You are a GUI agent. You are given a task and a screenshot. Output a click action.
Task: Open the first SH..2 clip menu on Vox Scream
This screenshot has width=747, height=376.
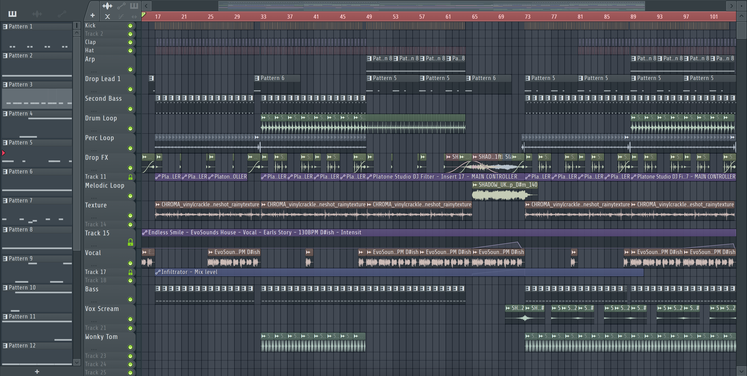(x=508, y=308)
